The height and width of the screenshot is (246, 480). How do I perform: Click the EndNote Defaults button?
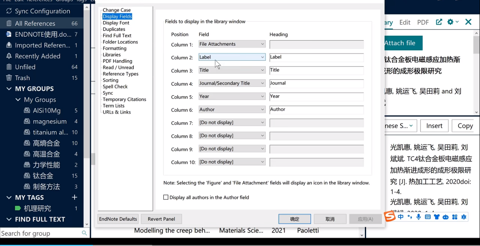(118, 219)
